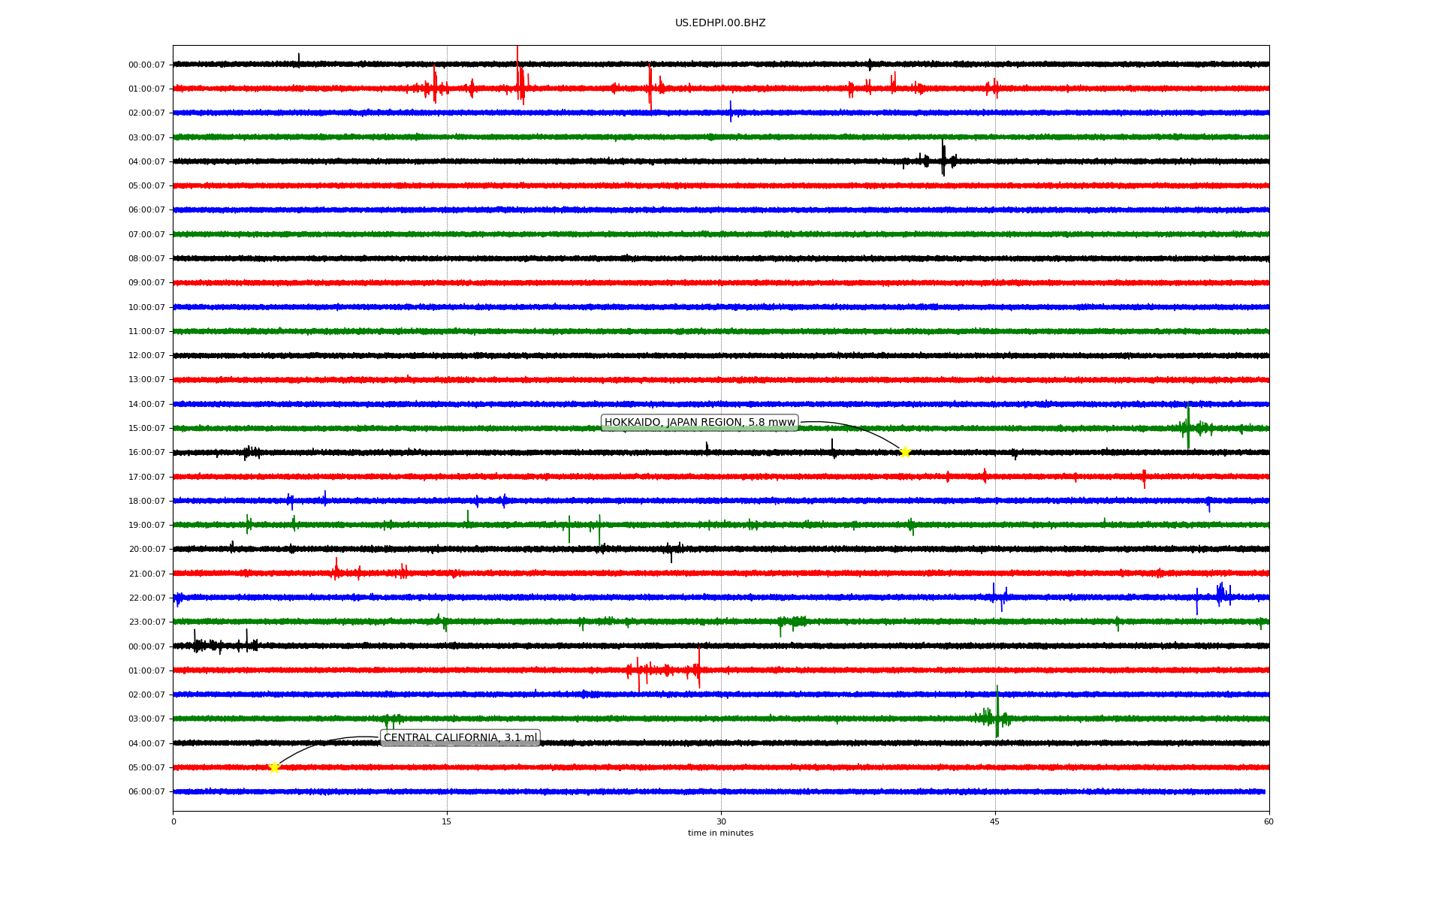Click the 'time in minutes' axis label
Screen dimensions: 1442x901
tap(720, 833)
